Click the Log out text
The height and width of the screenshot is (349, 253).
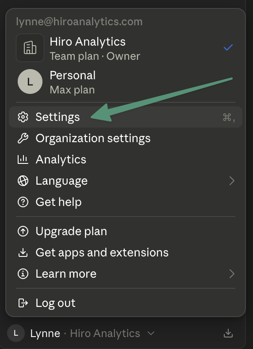[55, 303]
